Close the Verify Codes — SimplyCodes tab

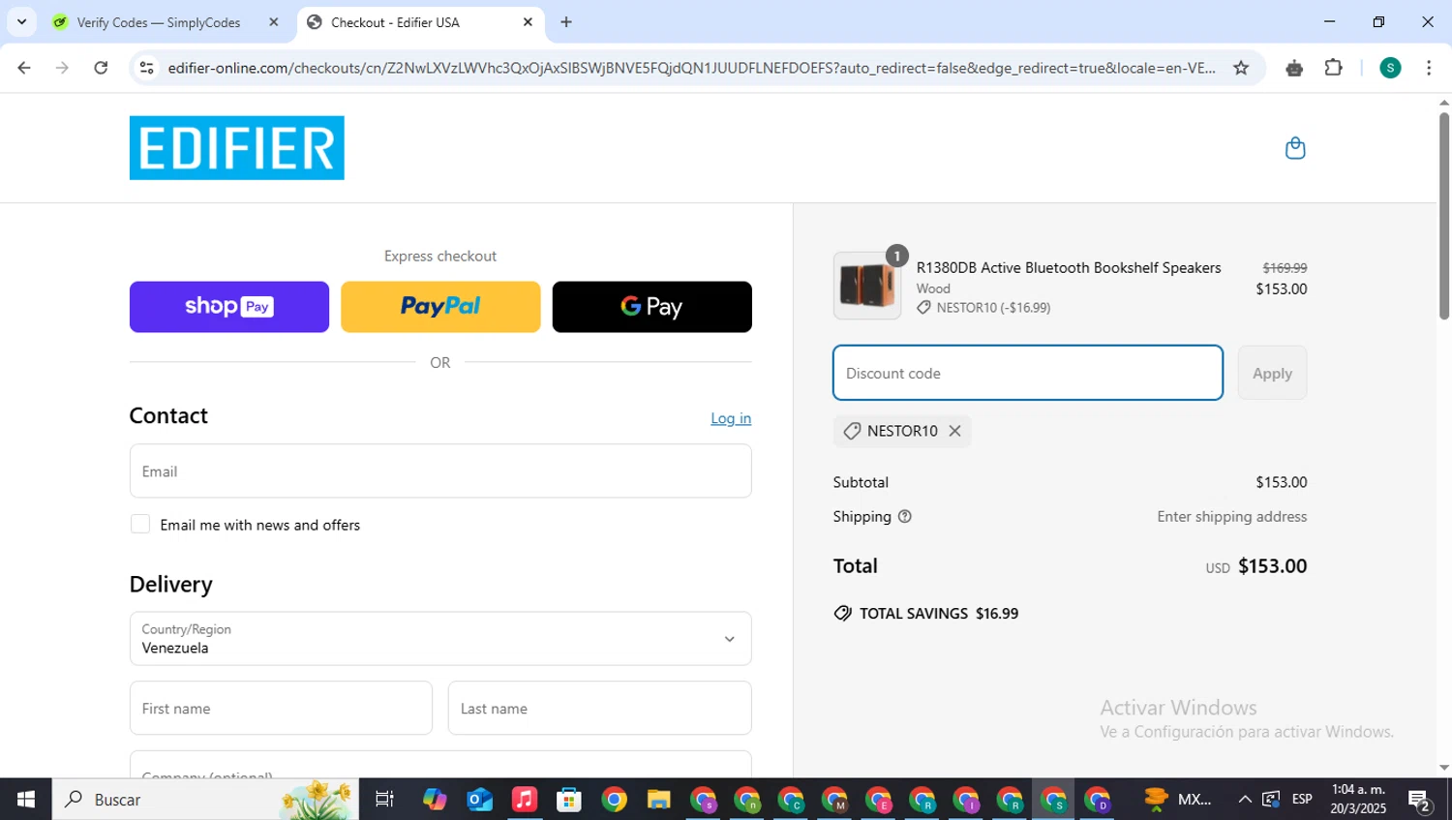(274, 22)
